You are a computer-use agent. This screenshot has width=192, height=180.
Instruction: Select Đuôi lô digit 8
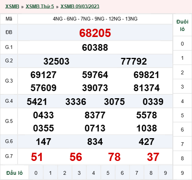(182, 158)
